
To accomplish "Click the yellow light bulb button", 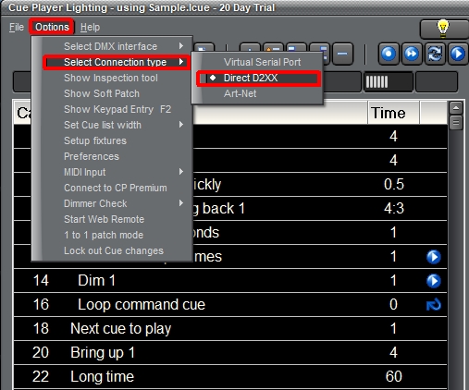I will coord(444,29).
